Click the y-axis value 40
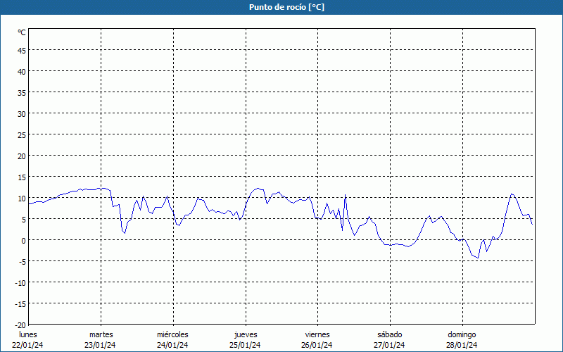The image size is (563, 352). [22, 72]
